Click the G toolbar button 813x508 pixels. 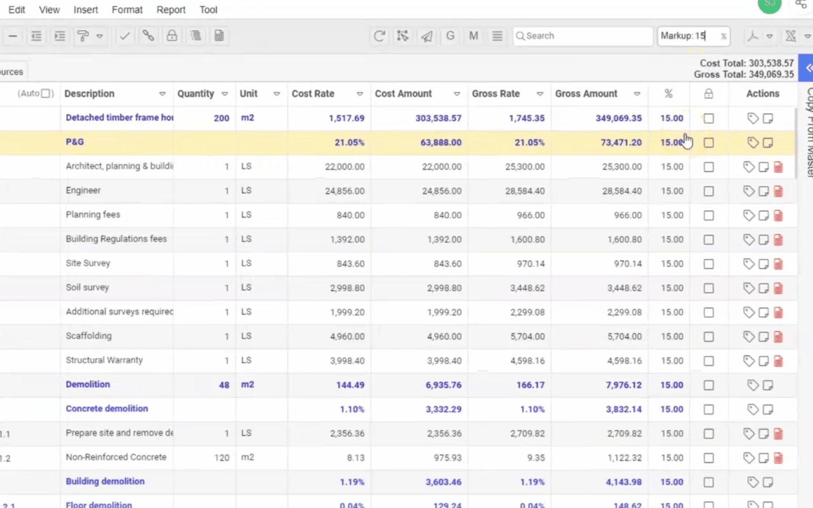click(450, 36)
